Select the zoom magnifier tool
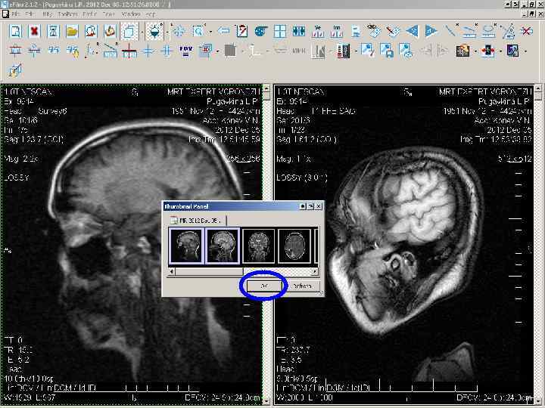 (198, 31)
